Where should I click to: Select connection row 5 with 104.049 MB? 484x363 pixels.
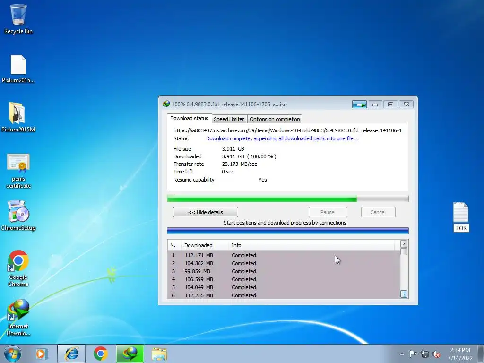[x=284, y=287]
